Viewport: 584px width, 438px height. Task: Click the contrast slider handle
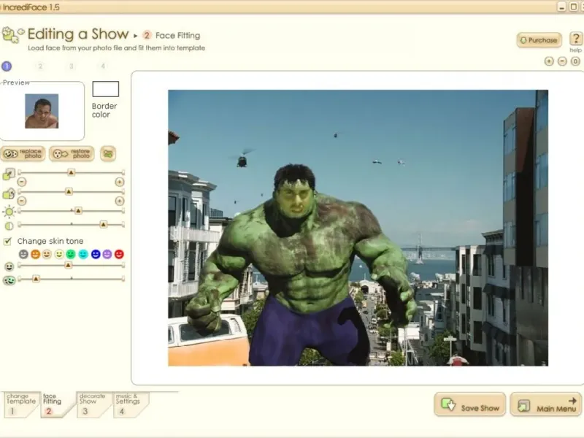click(x=103, y=224)
